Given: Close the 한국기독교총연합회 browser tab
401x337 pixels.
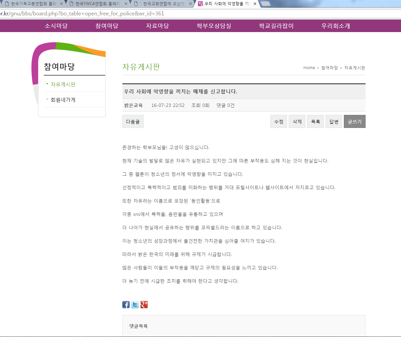Looking at the screenshot, I should [x=61, y=4].
